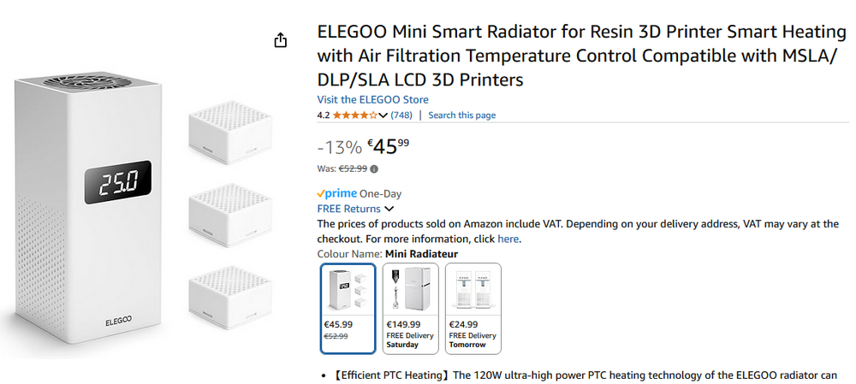Click the bottom filter cartridge image
Image resolution: width=856 pixels, height=384 pixels.
pos(229,298)
